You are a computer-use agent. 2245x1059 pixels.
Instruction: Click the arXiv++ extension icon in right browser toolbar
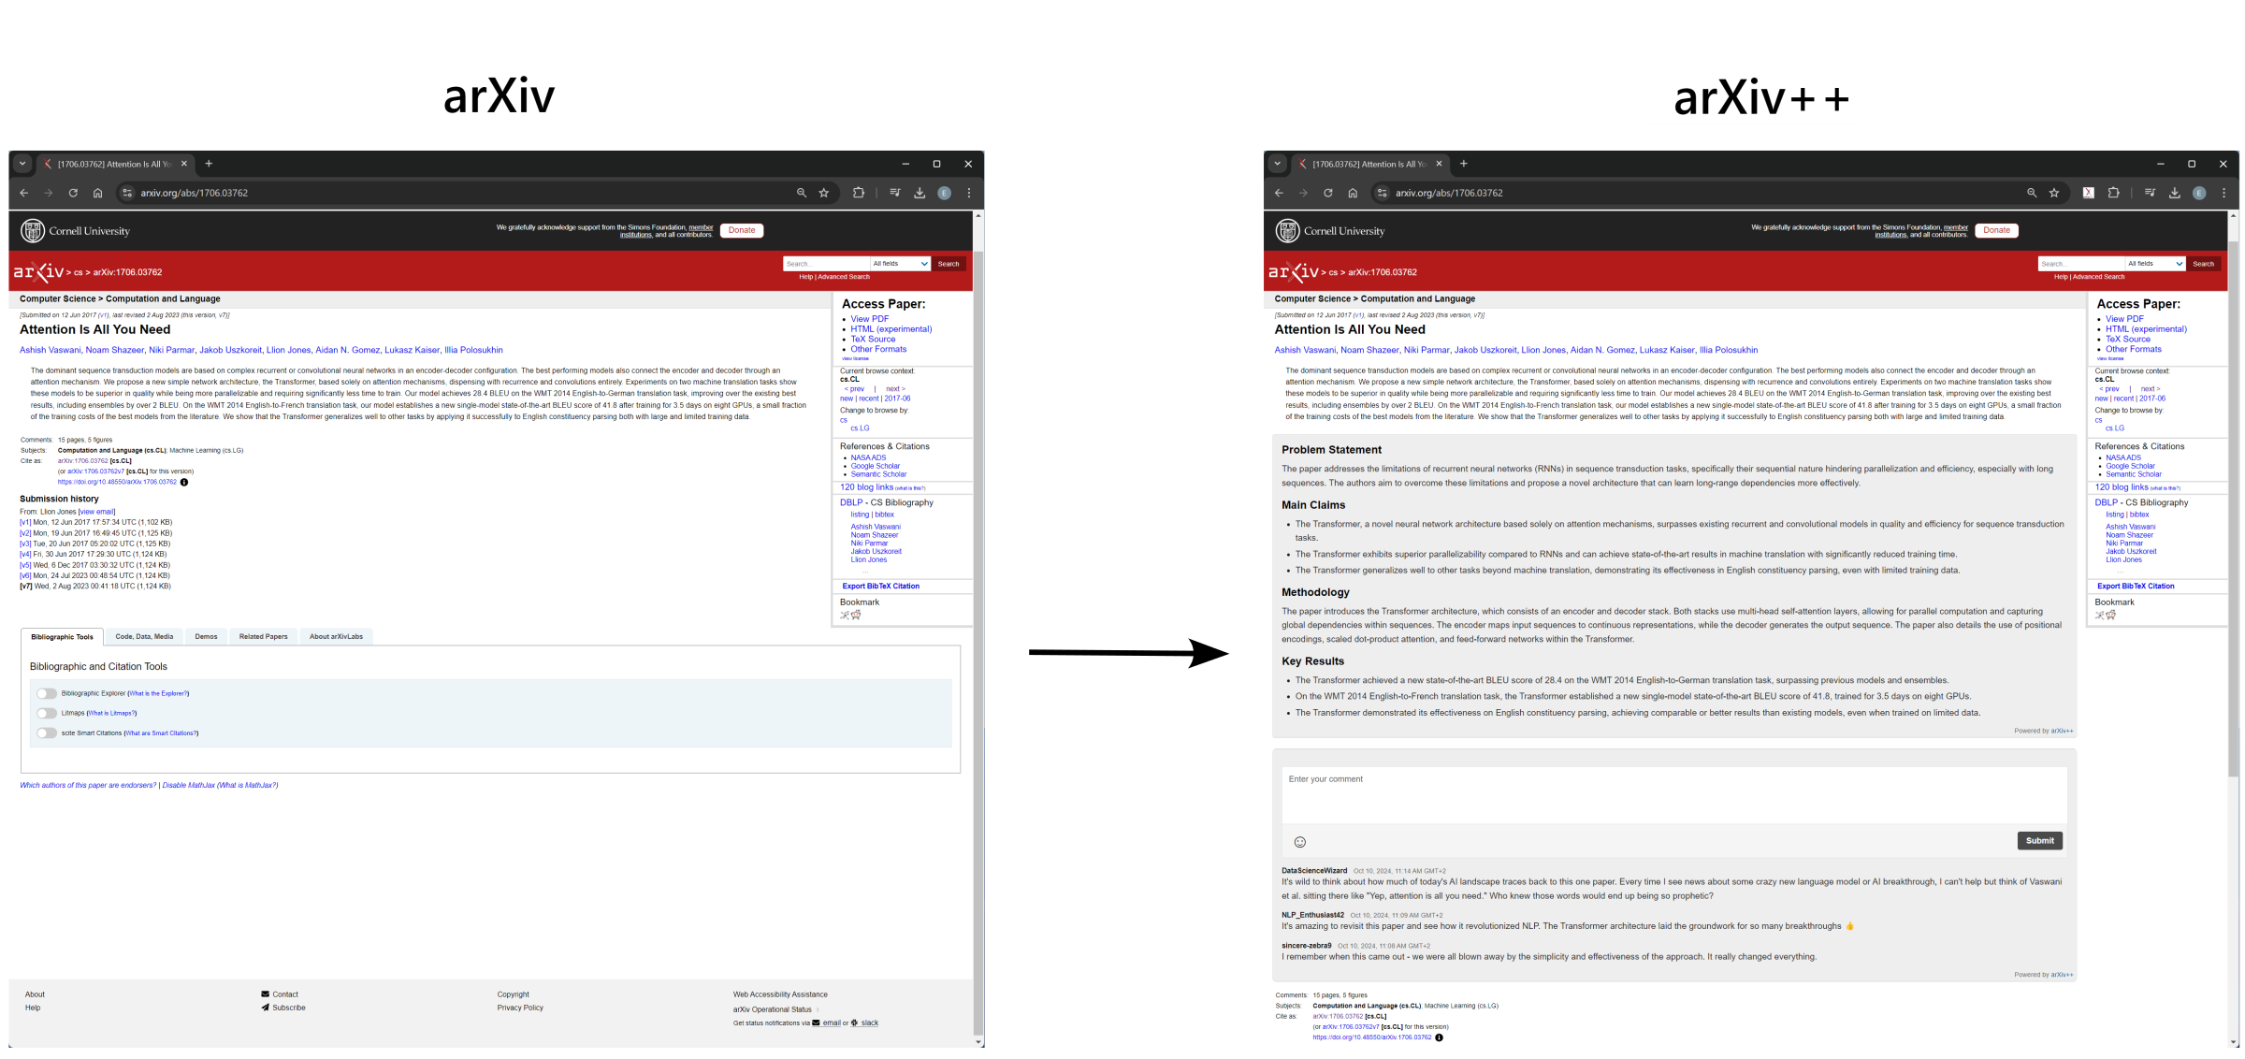(2088, 193)
